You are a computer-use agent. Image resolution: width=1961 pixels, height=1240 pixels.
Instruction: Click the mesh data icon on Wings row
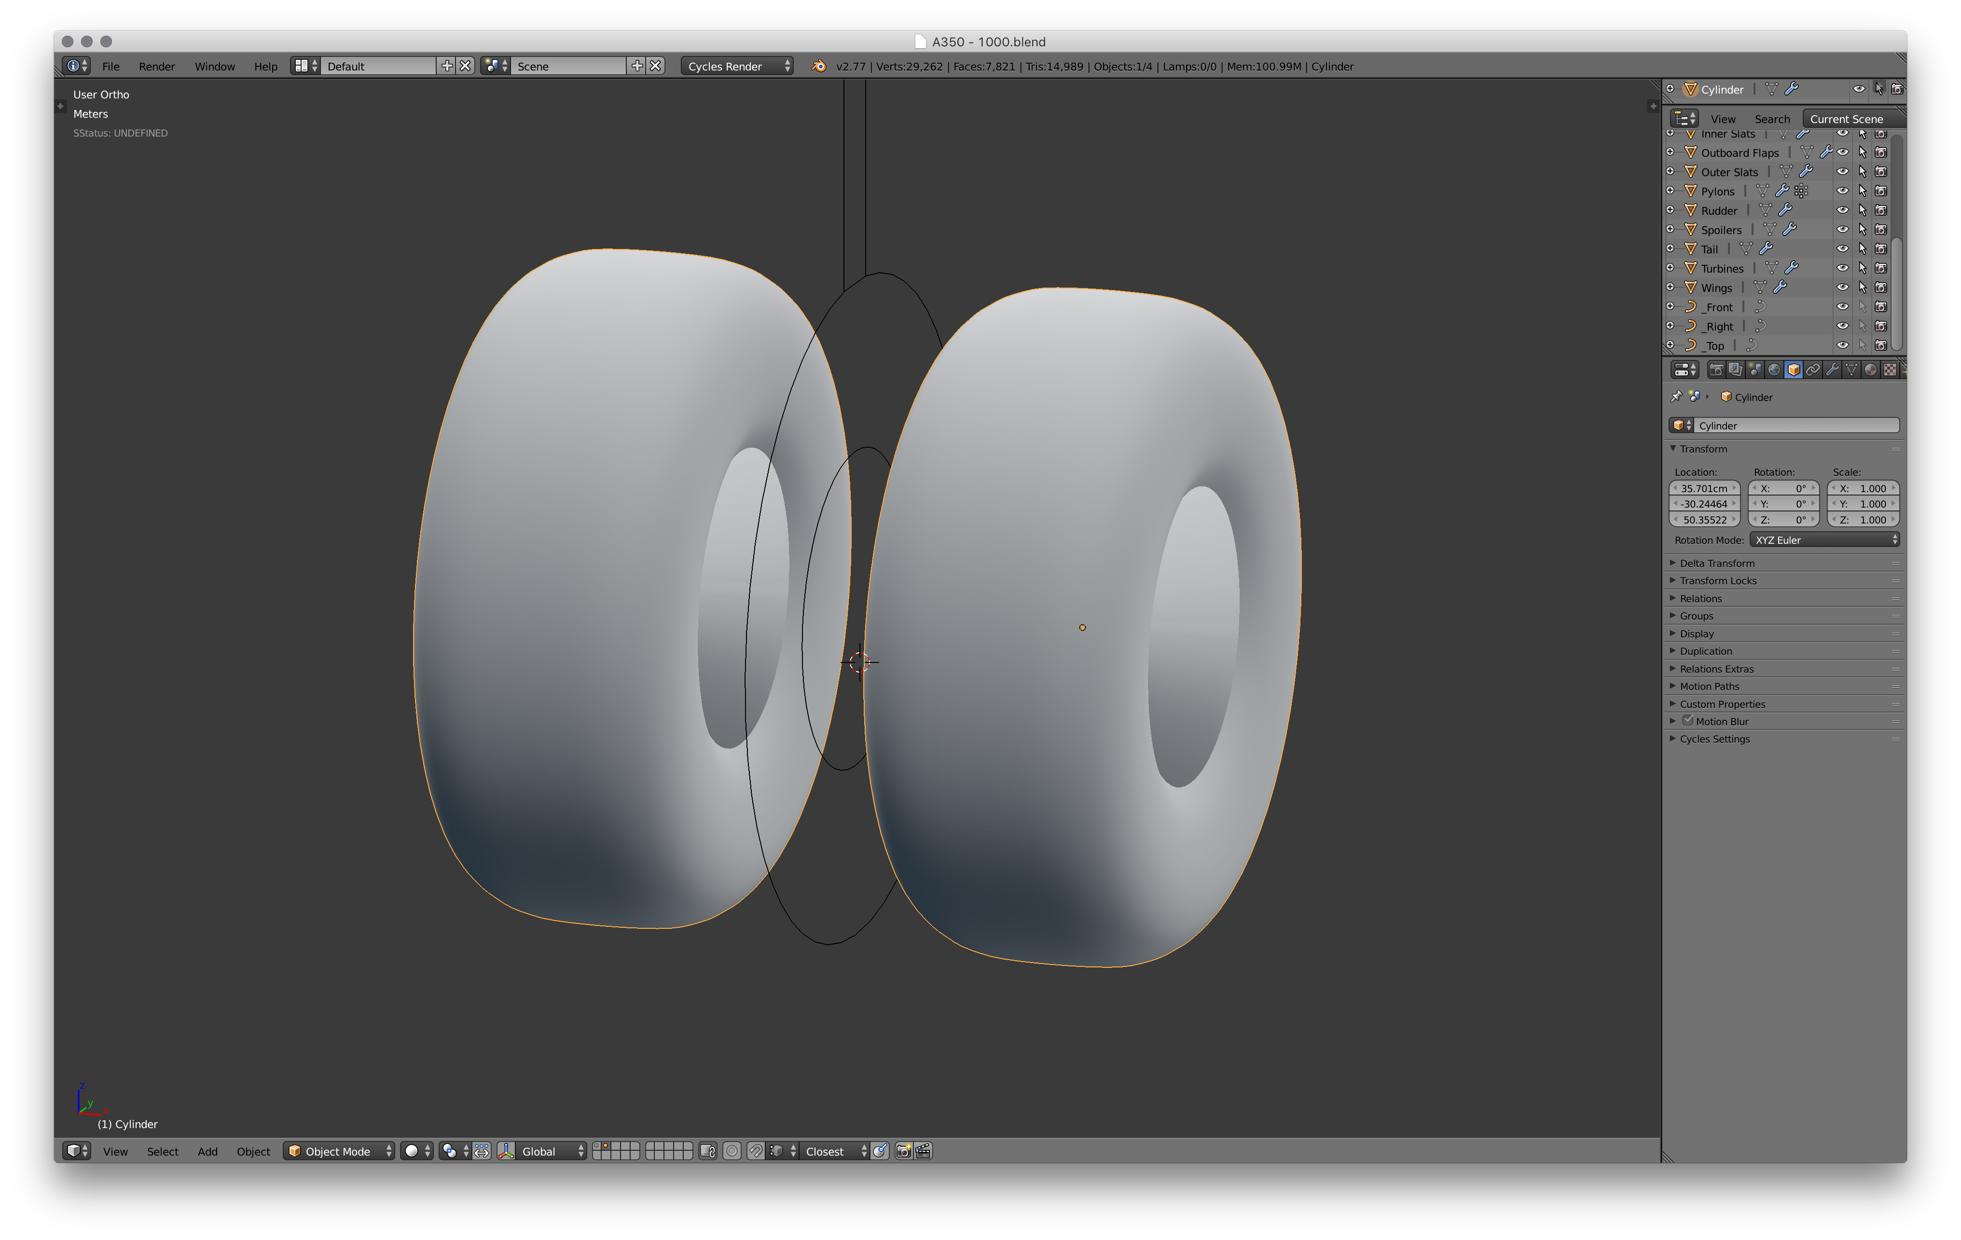tap(1760, 288)
